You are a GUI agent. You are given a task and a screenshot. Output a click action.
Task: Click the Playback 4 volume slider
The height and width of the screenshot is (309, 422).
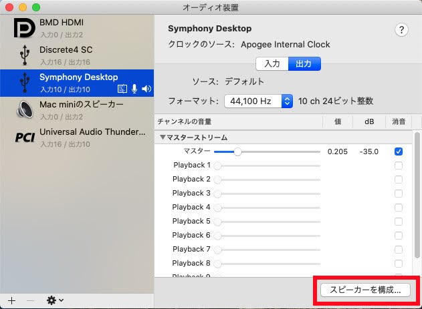267,208
